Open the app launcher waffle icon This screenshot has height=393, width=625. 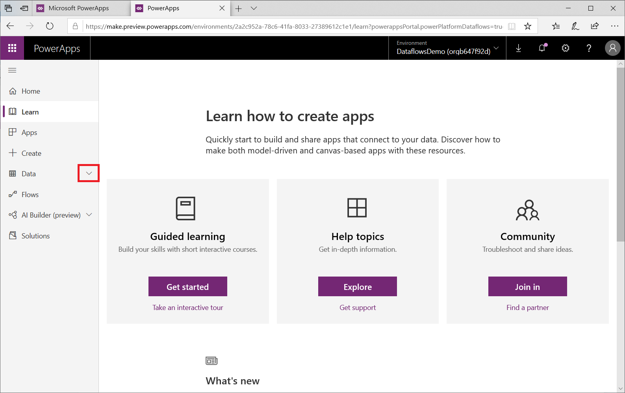click(12, 48)
